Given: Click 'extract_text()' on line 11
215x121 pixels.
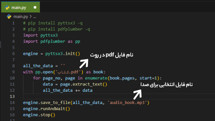Looking at the screenshot, I should pyautogui.click(x=90, y=84).
